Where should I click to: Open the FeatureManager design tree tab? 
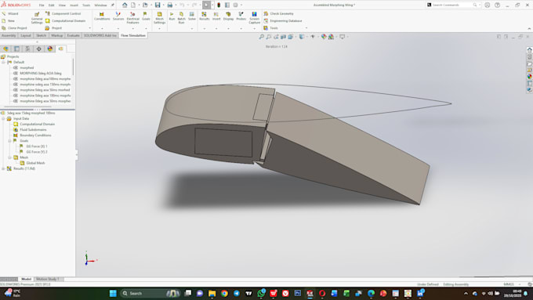pyautogui.click(x=5, y=49)
